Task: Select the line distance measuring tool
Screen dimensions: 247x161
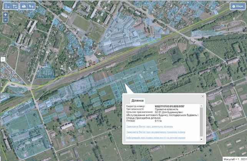Action: coord(7,6)
